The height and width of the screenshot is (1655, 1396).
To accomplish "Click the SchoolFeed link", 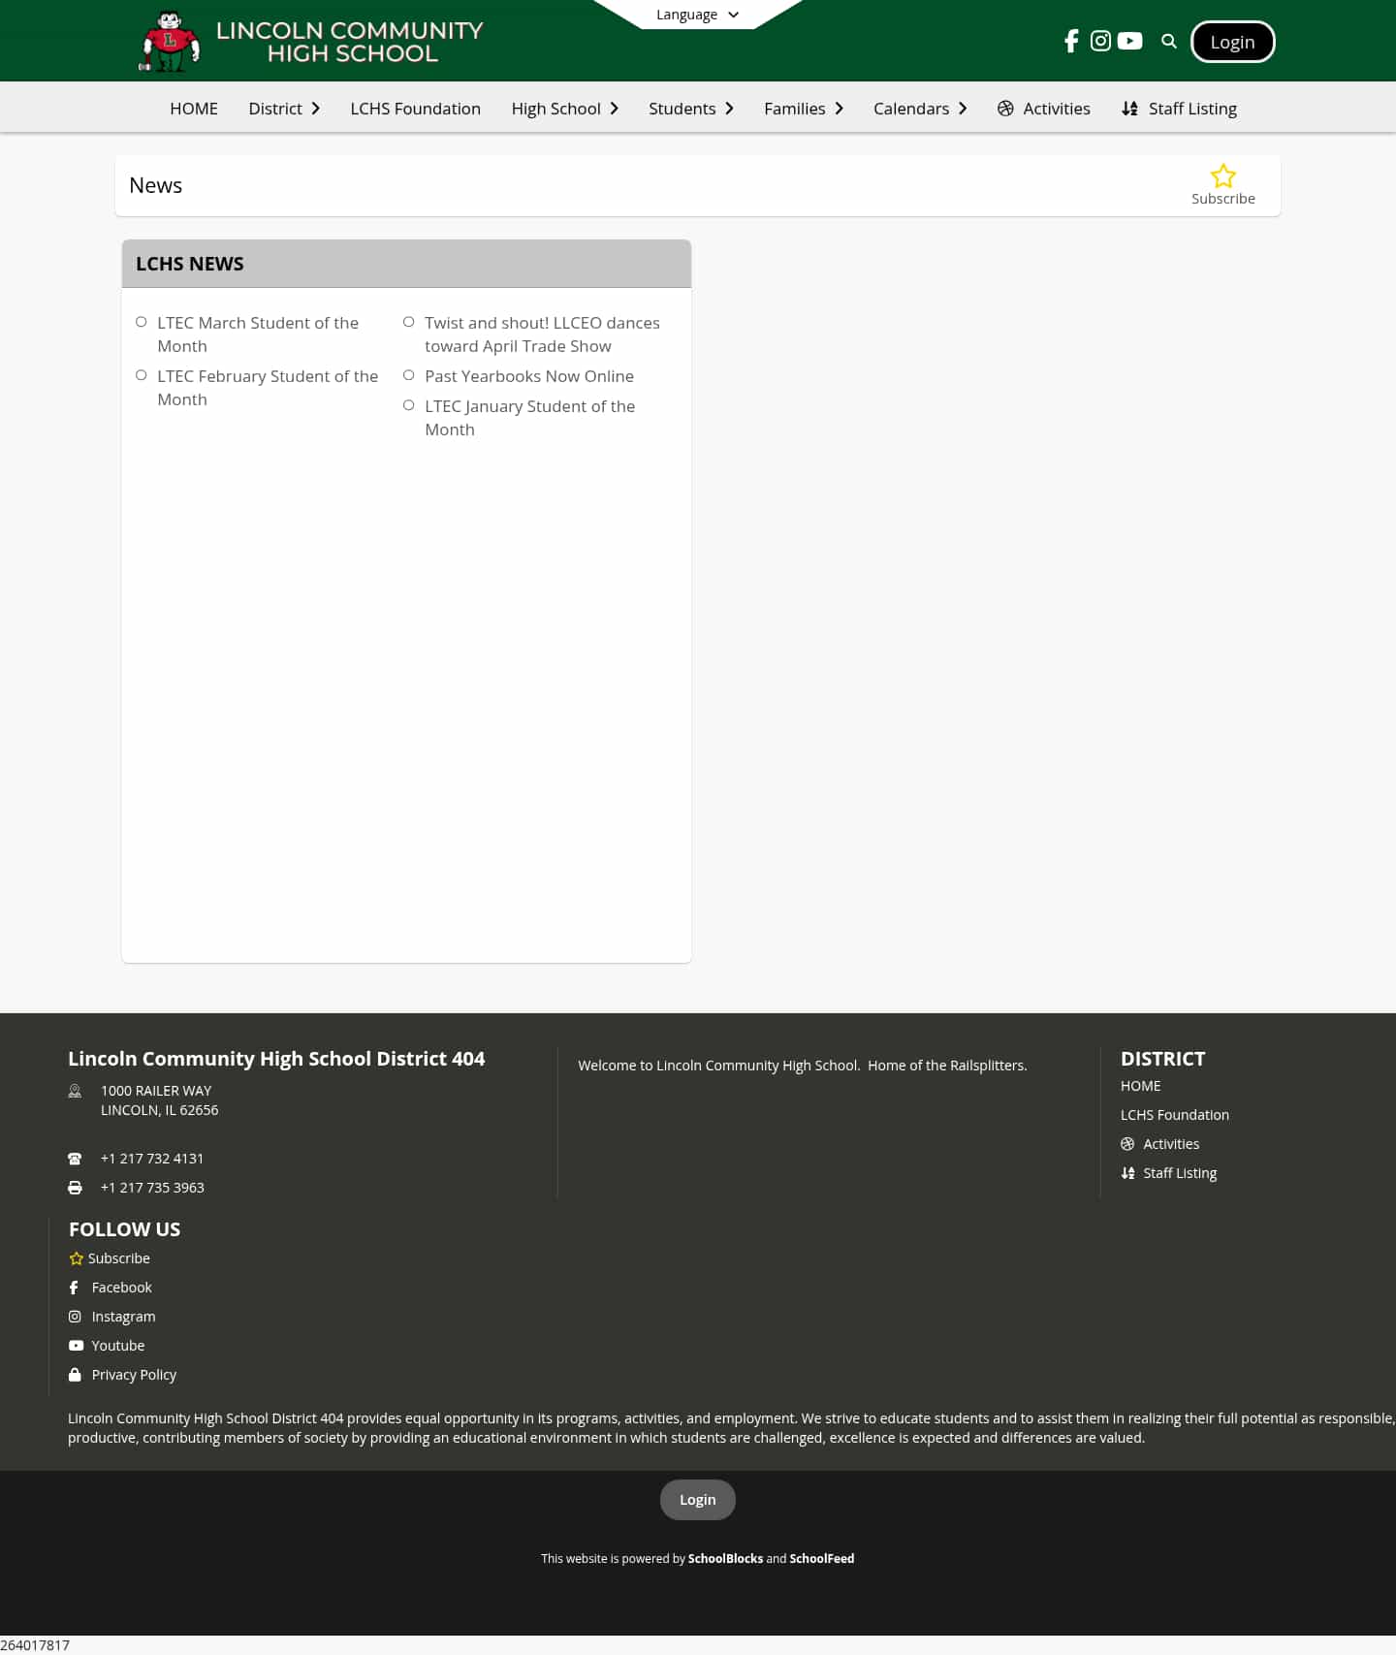I will coord(822,1559).
